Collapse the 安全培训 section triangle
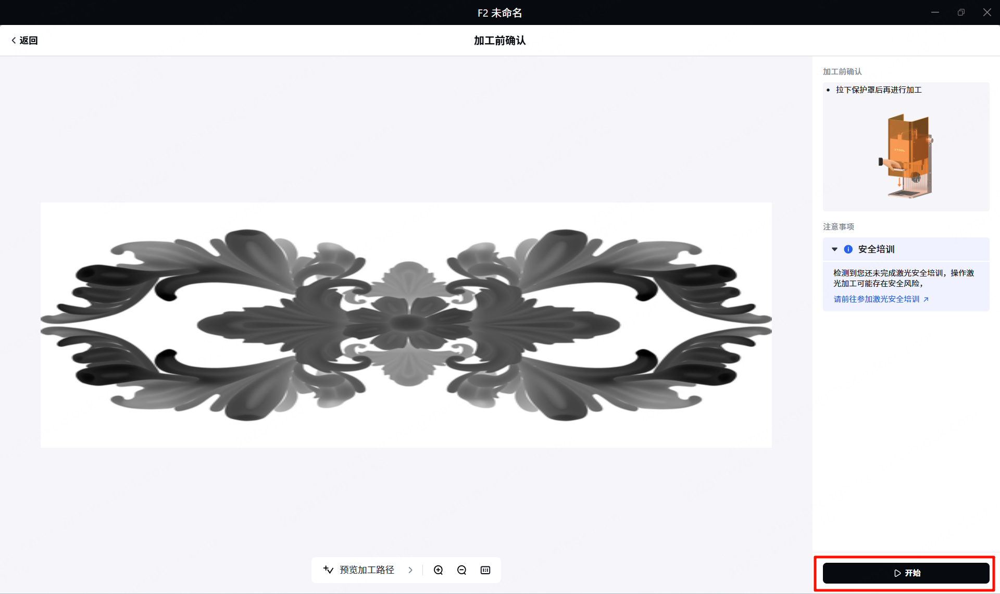 (834, 249)
